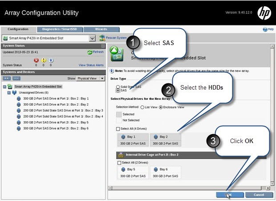Select the 300 GB SAS Drive Bay 2 row
Image resolution: width=276 pixels, height=201 pixels.
point(56,105)
